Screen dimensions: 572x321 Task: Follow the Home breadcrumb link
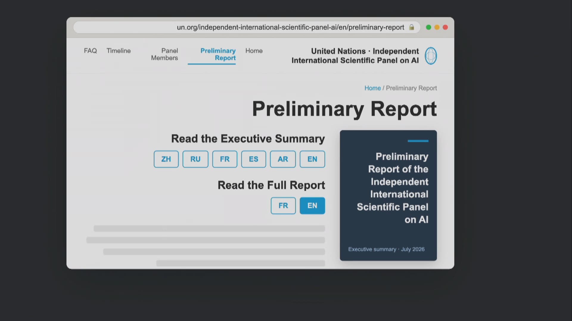pos(372,88)
